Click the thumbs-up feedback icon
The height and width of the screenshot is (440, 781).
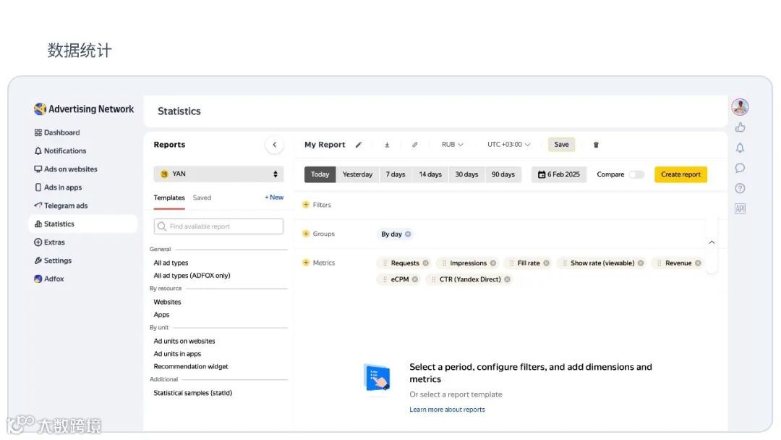pyautogui.click(x=741, y=127)
